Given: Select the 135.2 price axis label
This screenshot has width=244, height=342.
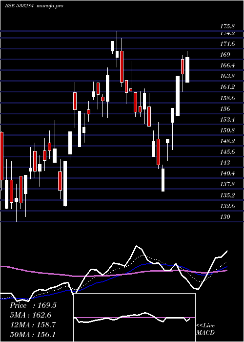Looking at the screenshot, I should tap(227, 195).
